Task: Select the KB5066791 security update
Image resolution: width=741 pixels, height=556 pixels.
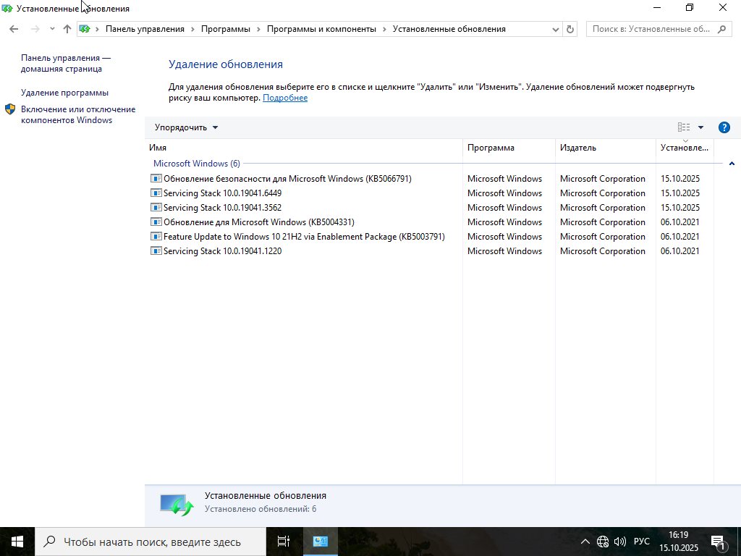Action: tap(287, 179)
